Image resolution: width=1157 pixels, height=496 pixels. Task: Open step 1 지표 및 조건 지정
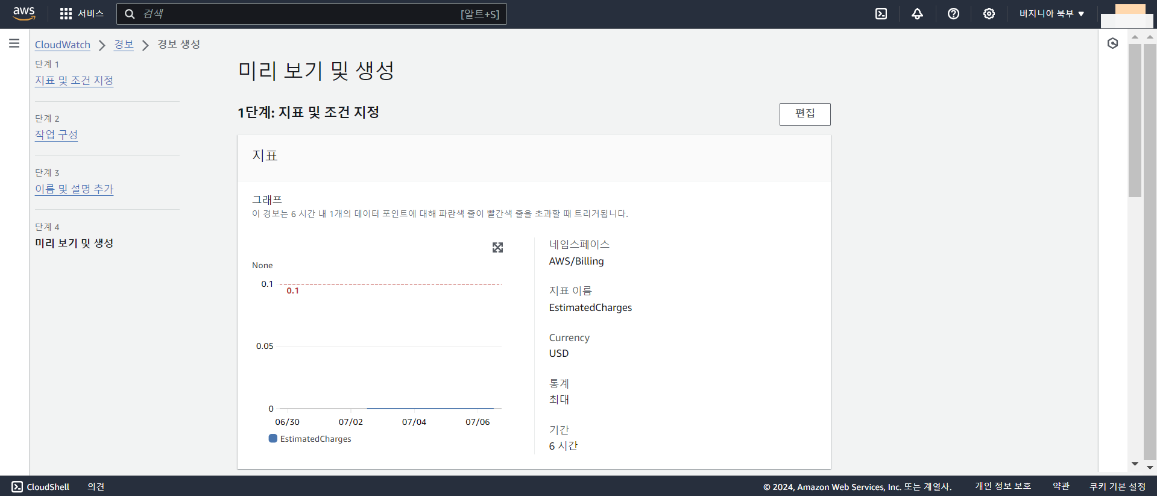pyautogui.click(x=74, y=80)
